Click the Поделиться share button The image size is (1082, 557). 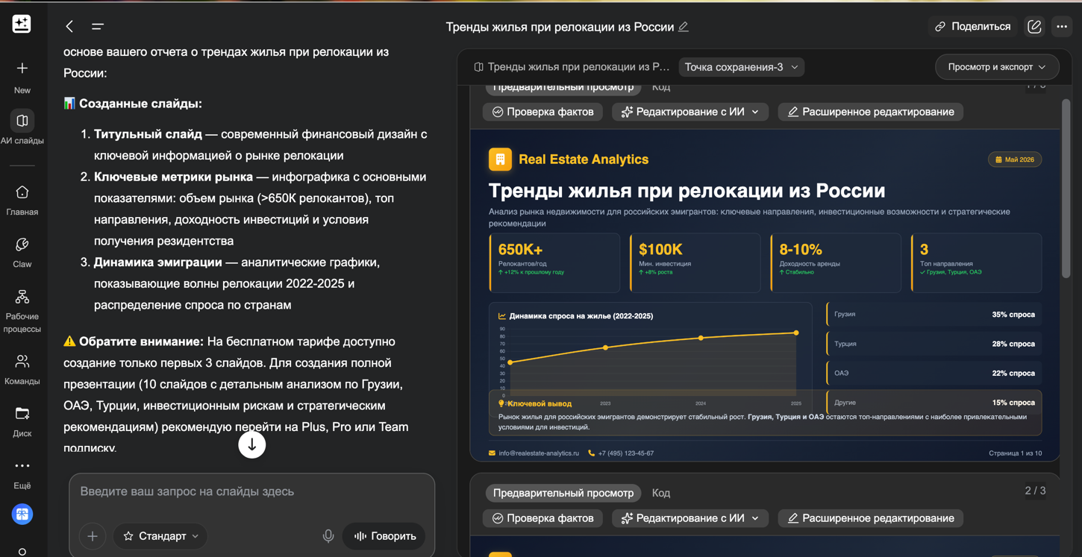[x=973, y=27]
